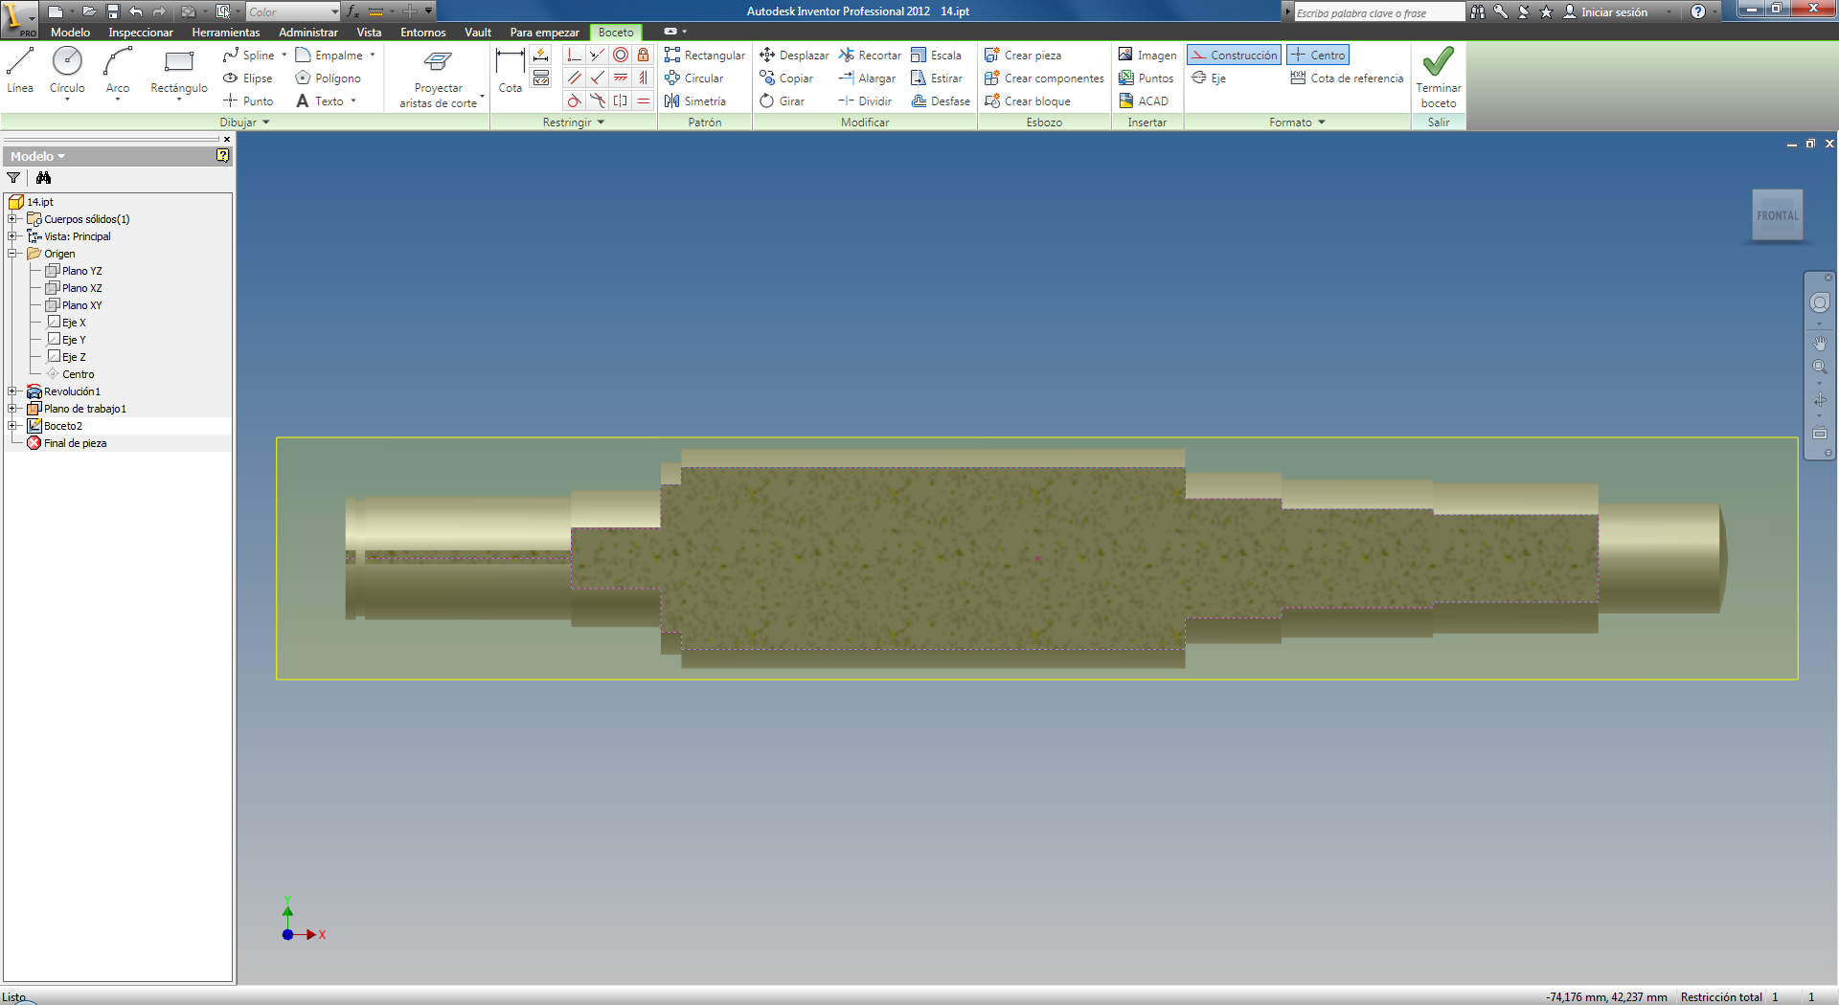Open the full navigation wheel
1839x1005 pixels.
1820,302
